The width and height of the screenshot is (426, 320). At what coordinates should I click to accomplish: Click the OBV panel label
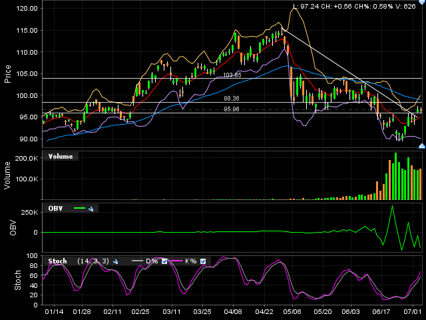tap(55, 208)
